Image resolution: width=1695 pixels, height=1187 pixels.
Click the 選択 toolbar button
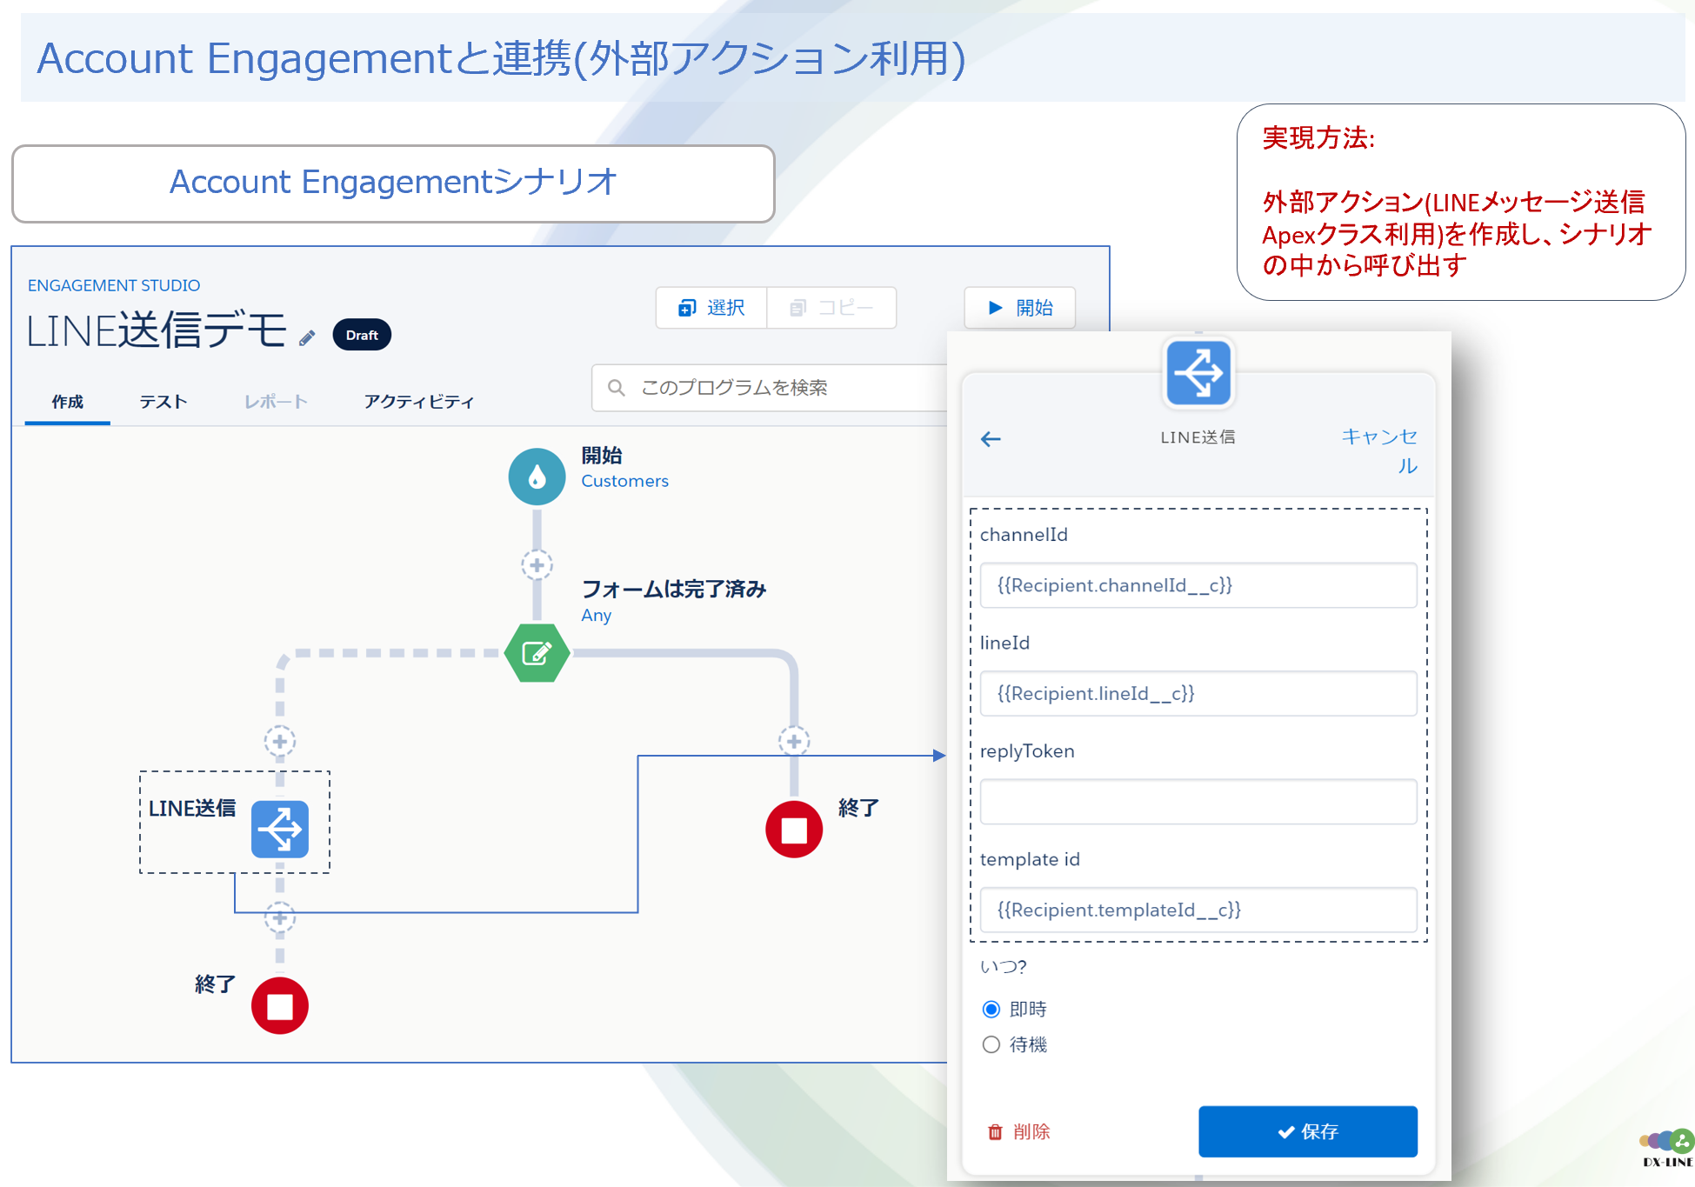tap(711, 308)
